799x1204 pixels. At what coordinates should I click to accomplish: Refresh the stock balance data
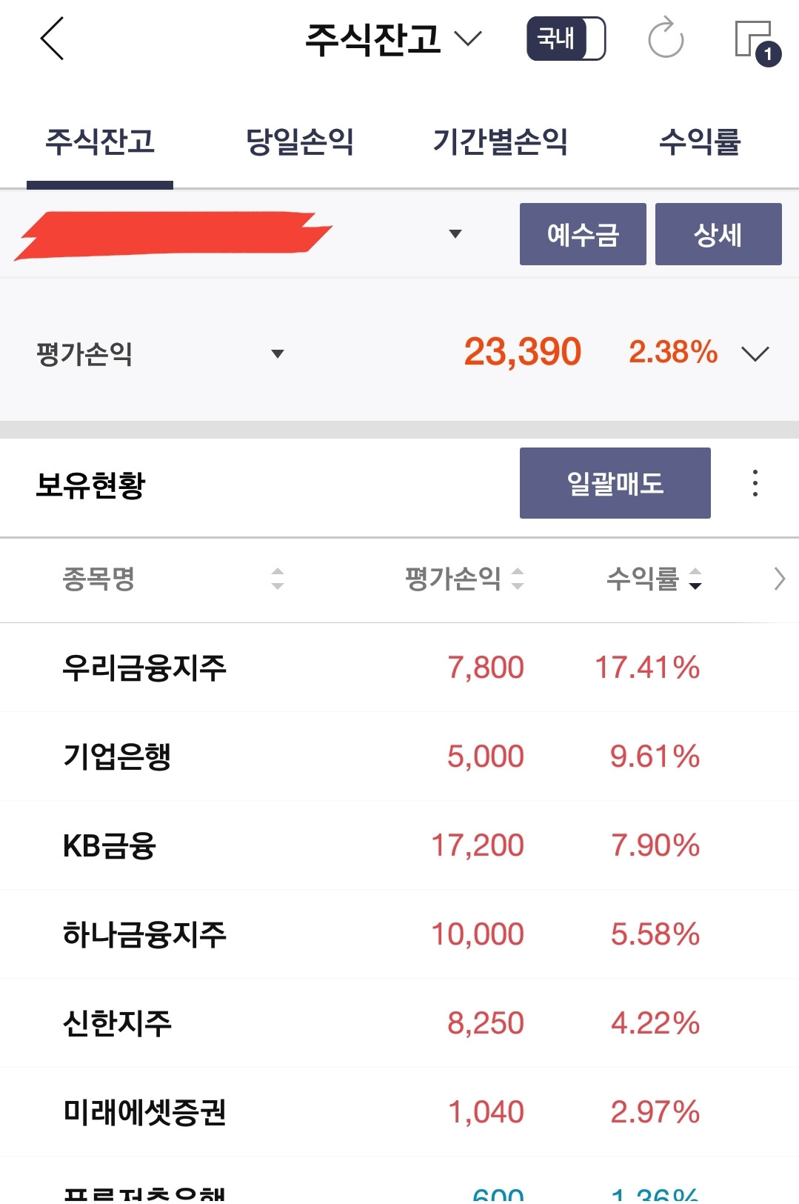[x=665, y=38]
